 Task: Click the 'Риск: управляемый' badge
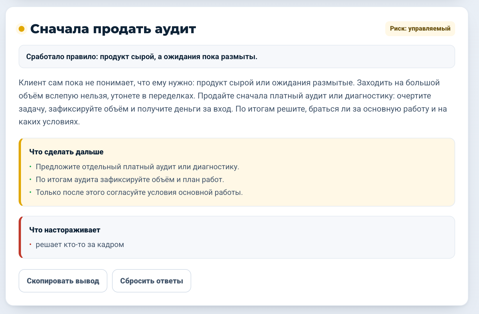(420, 29)
